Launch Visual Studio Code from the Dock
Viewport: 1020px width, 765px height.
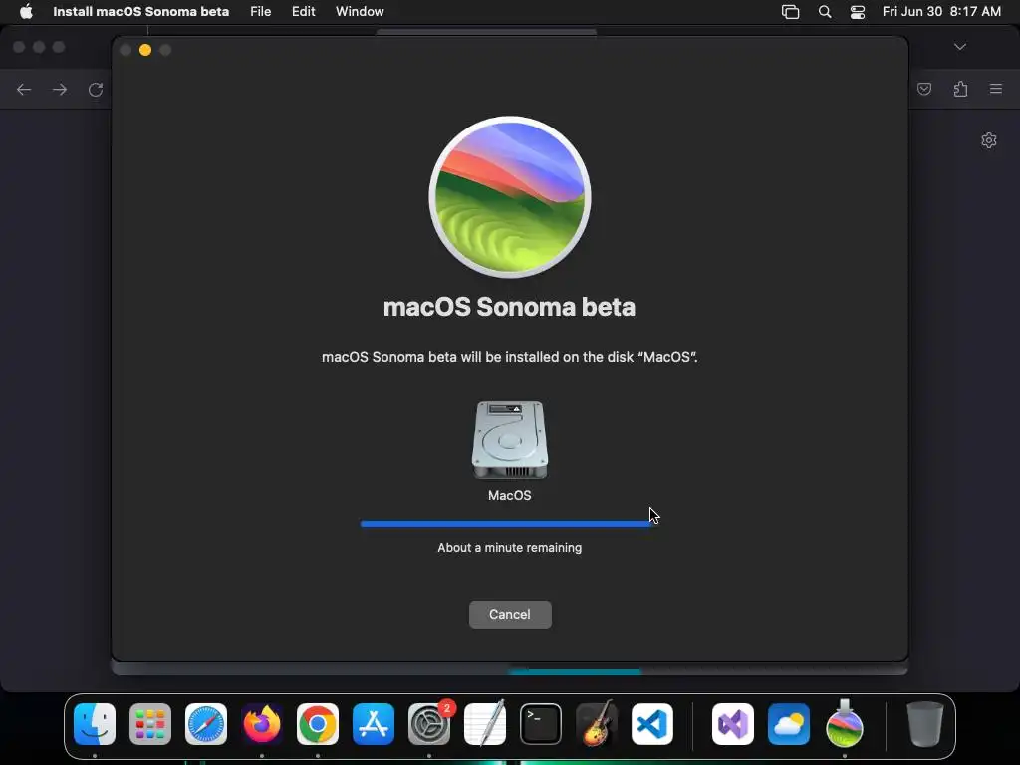coord(652,724)
